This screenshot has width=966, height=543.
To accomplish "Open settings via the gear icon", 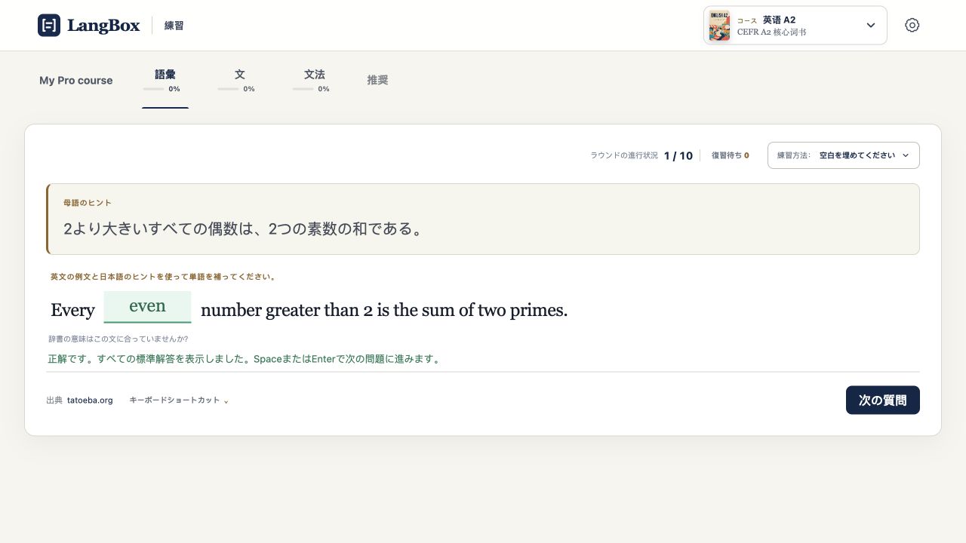I will (912, 25).
